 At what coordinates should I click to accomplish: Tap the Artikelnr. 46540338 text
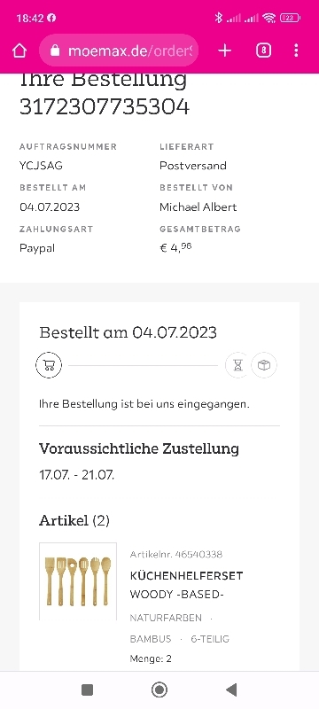coord(175,555)
